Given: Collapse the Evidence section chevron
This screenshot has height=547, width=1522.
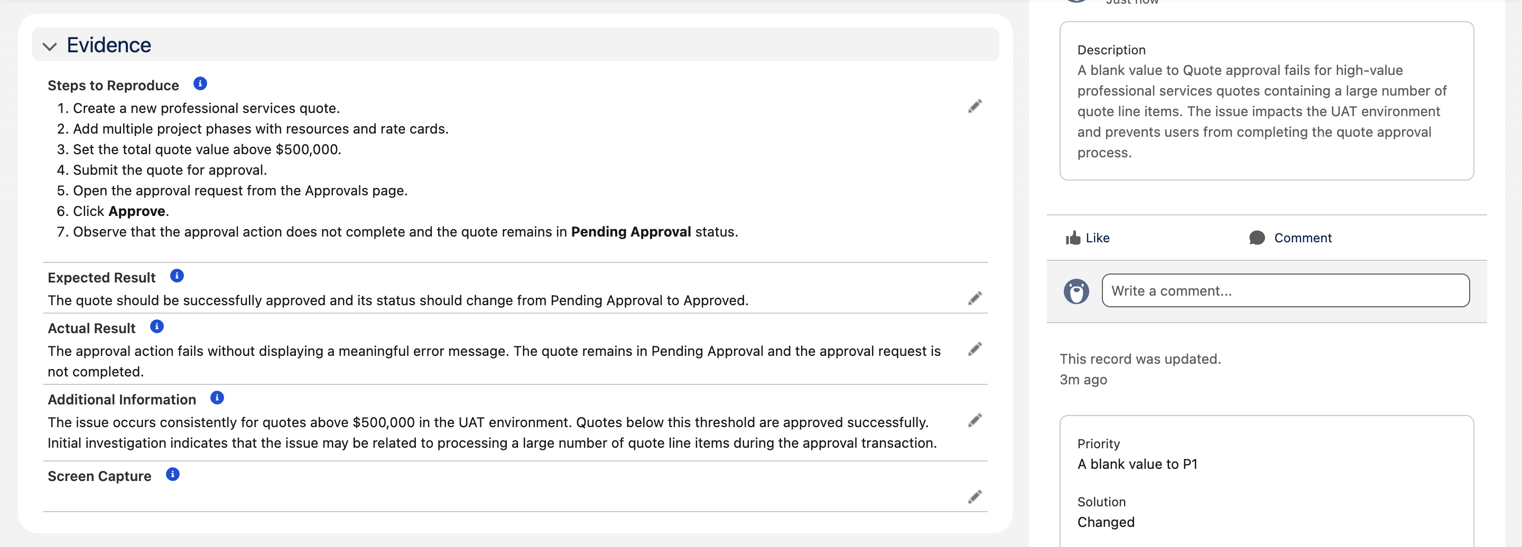Looking at the screenshot, I should pos(50,46).
